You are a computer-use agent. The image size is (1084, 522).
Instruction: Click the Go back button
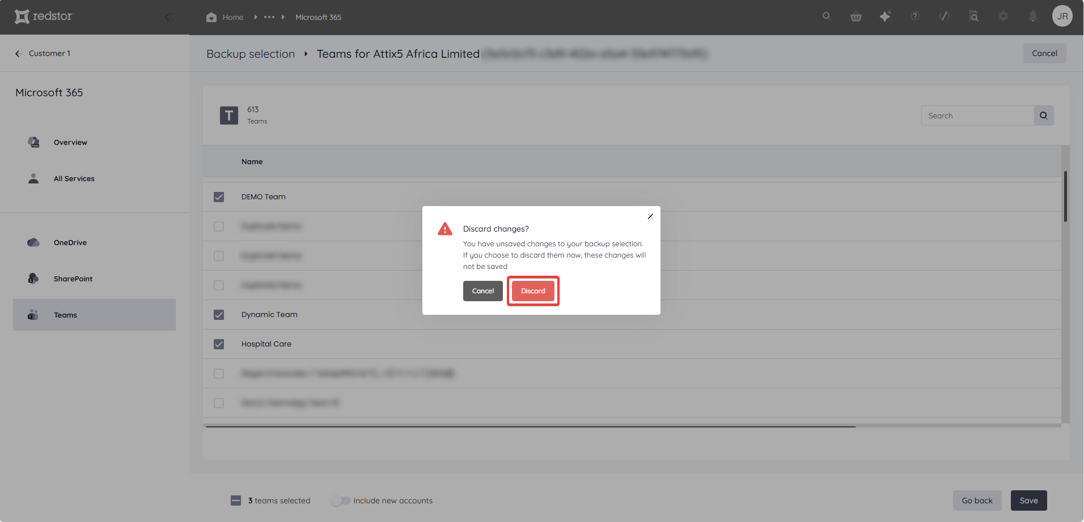pyautogui.click(x=977, y=500)
